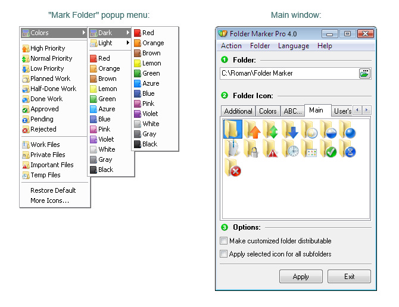The height and width of the screenshot is (307, 399).
Task: Choose Planned Work in popup menu
Action: click(x=54, y=79)
